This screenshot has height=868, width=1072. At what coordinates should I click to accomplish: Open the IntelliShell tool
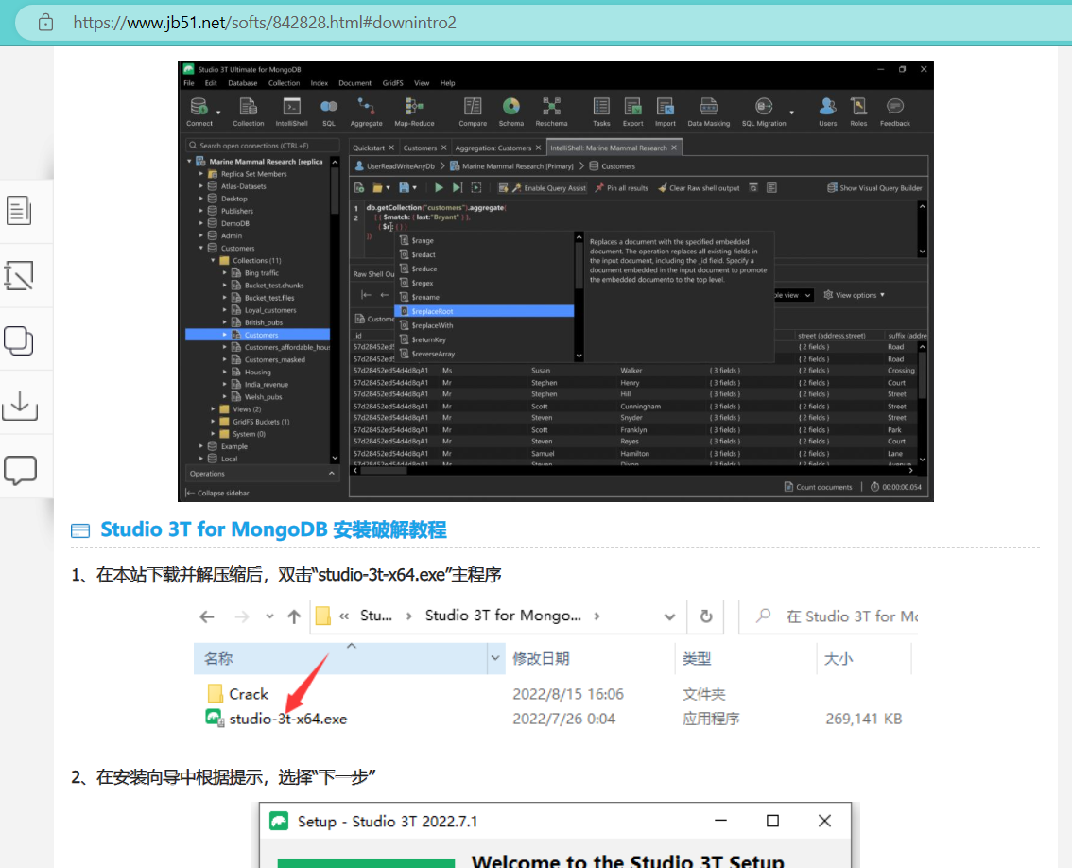coord(291,109)
